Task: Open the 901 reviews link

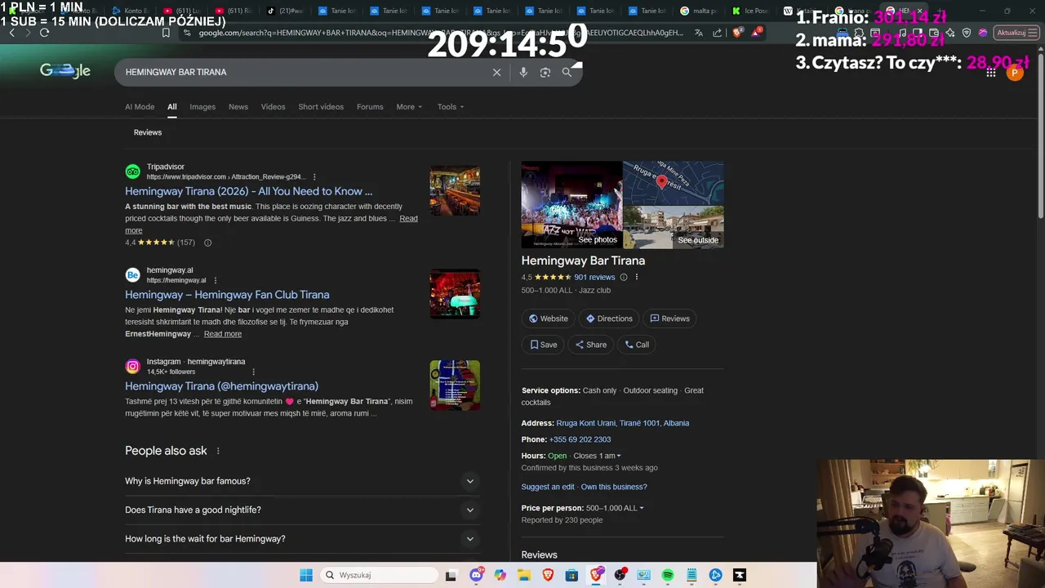Action: click(x=594, y=277)
